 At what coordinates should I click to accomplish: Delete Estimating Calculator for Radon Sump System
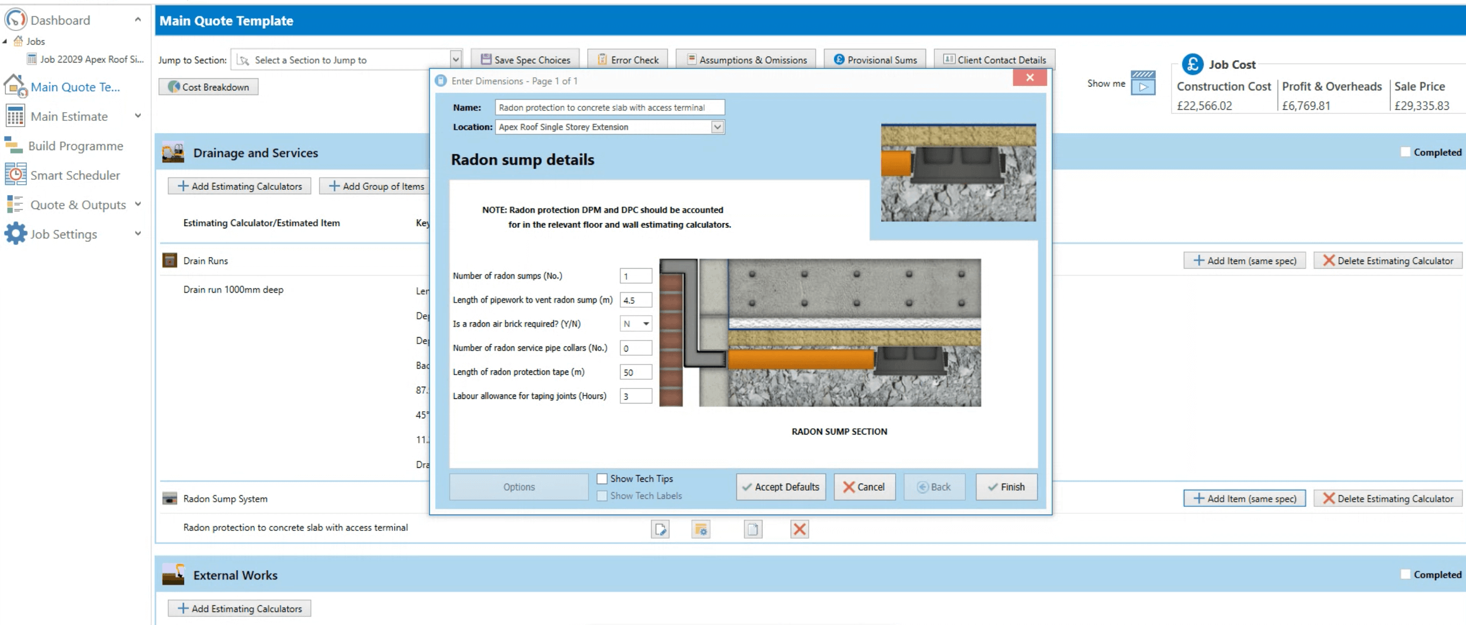tap(1388, 498)
